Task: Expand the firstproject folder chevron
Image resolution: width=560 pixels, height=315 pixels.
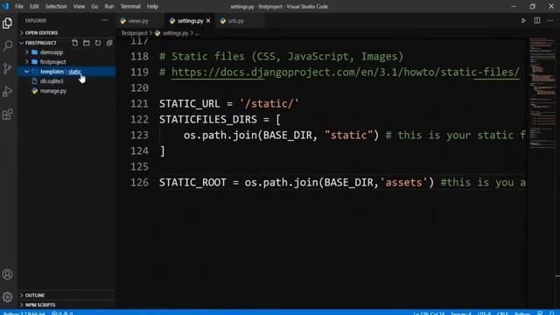Action: [27, 62]
